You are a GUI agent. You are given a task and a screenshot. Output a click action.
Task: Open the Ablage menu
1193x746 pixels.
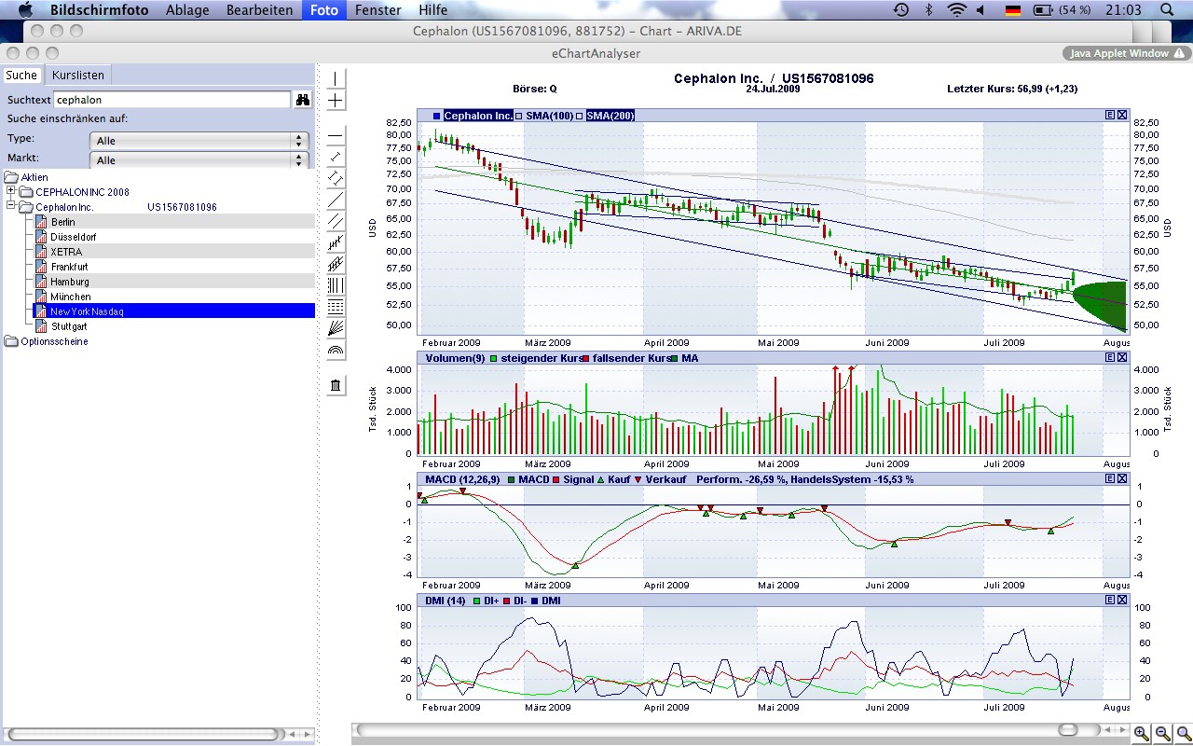[187, 10]
